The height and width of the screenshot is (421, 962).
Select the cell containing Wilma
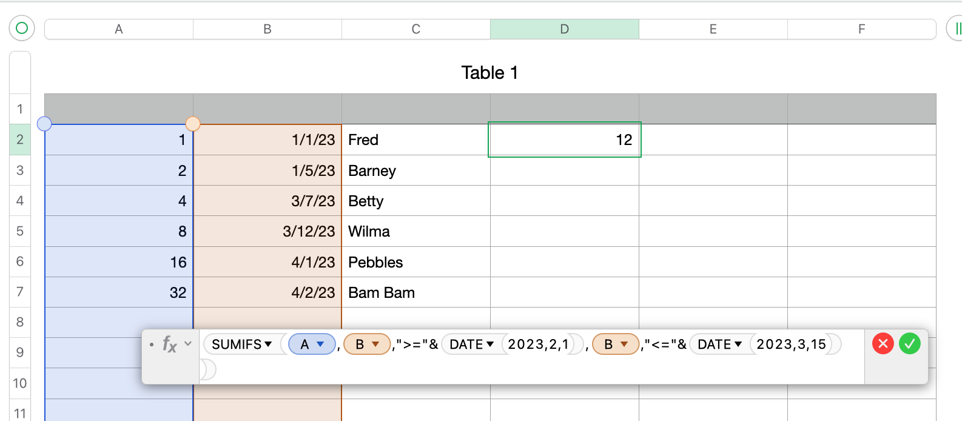coord(415,231)
